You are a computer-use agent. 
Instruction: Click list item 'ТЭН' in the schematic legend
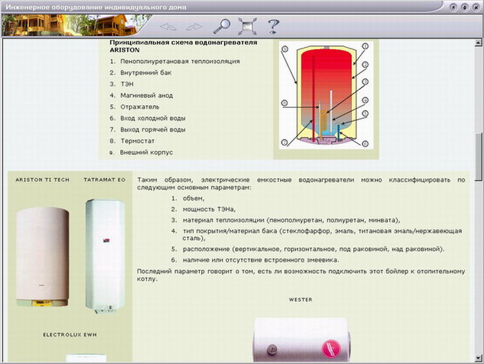[x=127, y=84]
